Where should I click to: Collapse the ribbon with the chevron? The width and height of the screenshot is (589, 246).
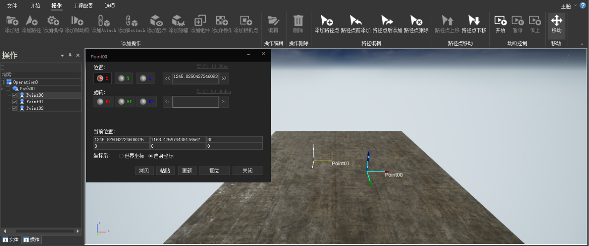582,44
